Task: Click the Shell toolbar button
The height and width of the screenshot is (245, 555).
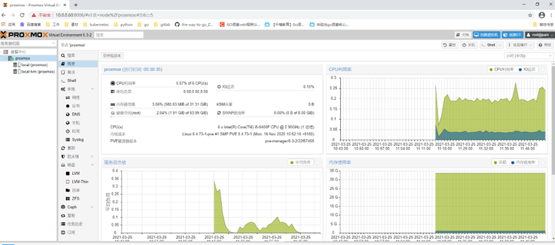Action: click(x=489, y=45)
